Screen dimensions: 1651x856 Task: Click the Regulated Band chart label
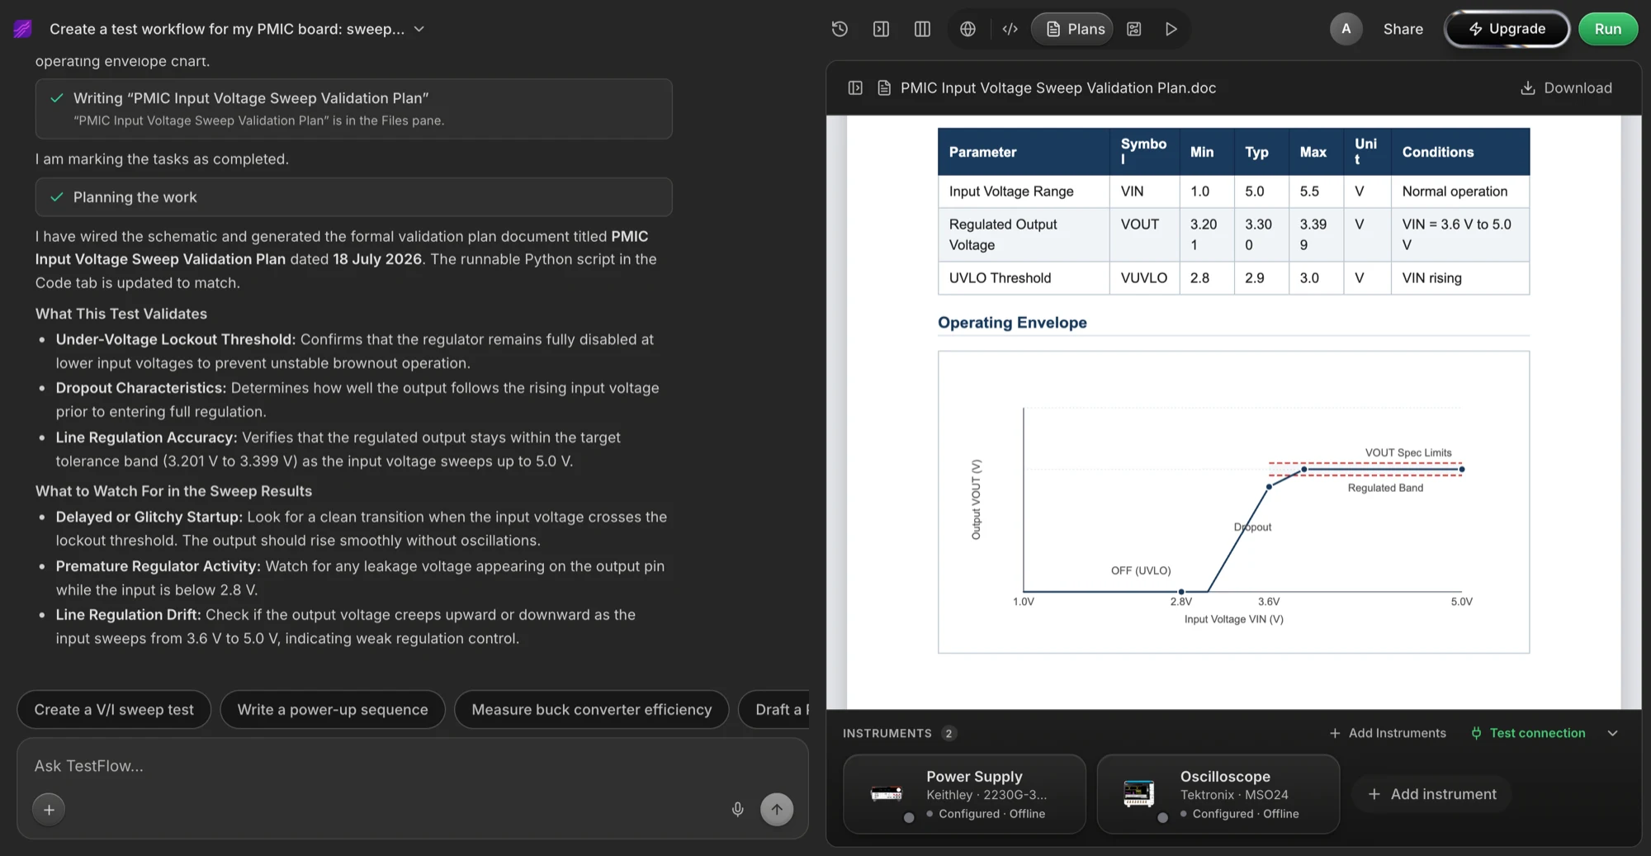[1385, 488]
